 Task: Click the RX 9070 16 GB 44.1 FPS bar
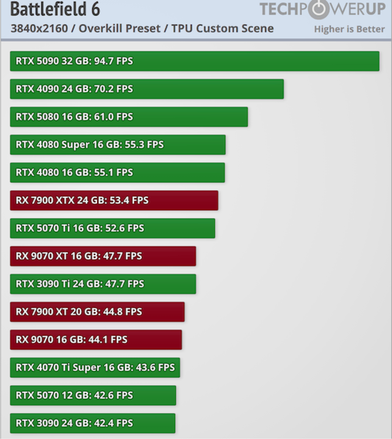pyautogui.click(x=96, y=339)
